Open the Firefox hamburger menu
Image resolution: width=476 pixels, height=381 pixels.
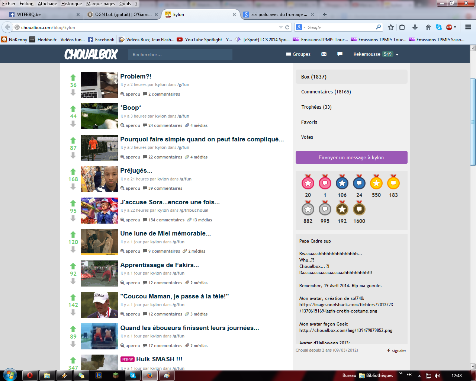tap(468, 27)
